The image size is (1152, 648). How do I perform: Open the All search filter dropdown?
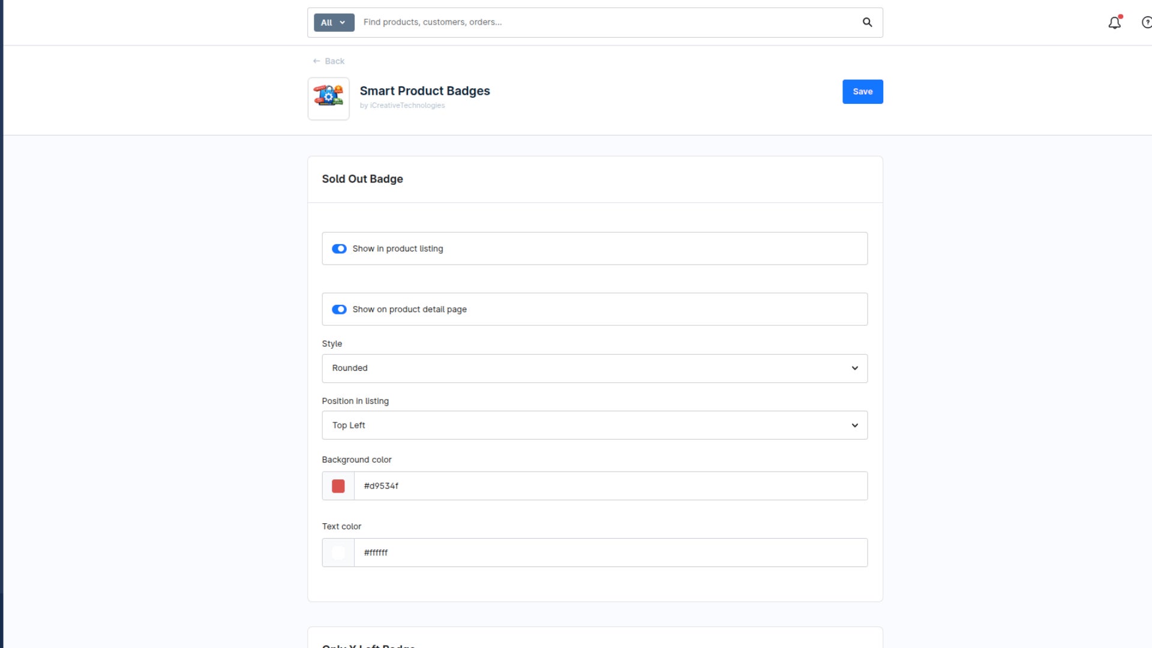[334, 23]
